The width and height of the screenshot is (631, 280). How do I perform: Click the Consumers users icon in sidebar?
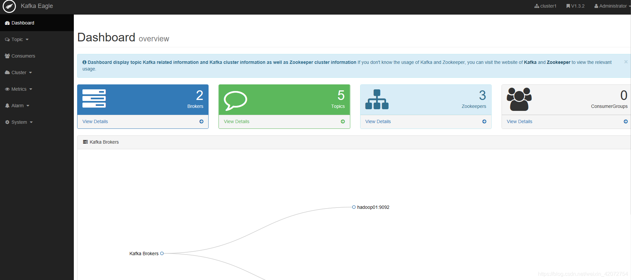[x=7, y=56]
